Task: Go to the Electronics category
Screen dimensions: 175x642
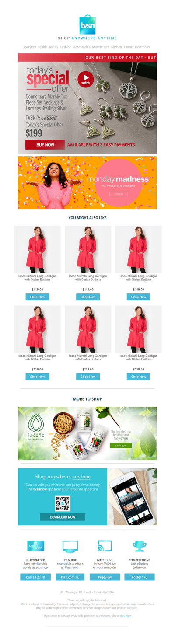Action: click(142, 47)
